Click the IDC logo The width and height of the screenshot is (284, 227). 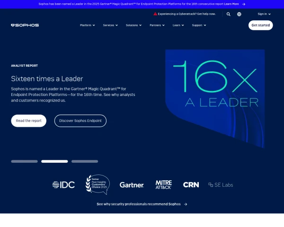(x=63, y=185)
